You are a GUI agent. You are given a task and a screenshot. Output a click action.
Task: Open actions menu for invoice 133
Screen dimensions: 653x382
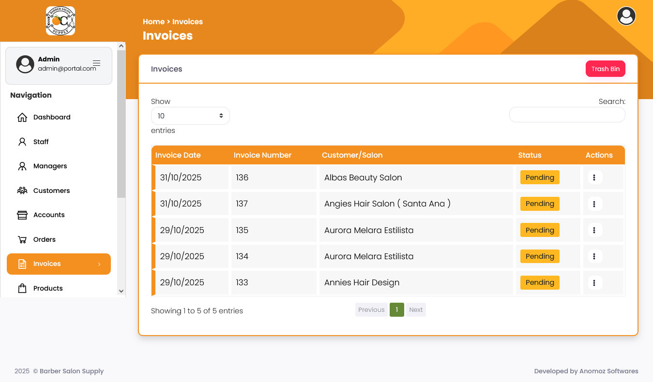594,282
